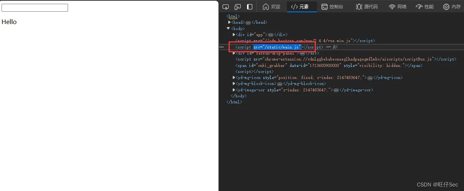Expand the div id="app" node
Viewport: 464px width, 191px height.
[x=234, y=35]
